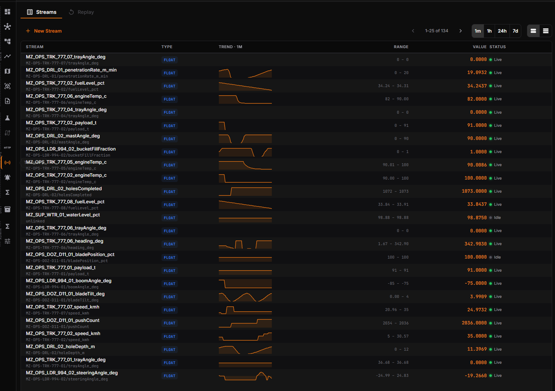
Task: Set trend window to 1h
Action: click(489, 31)
